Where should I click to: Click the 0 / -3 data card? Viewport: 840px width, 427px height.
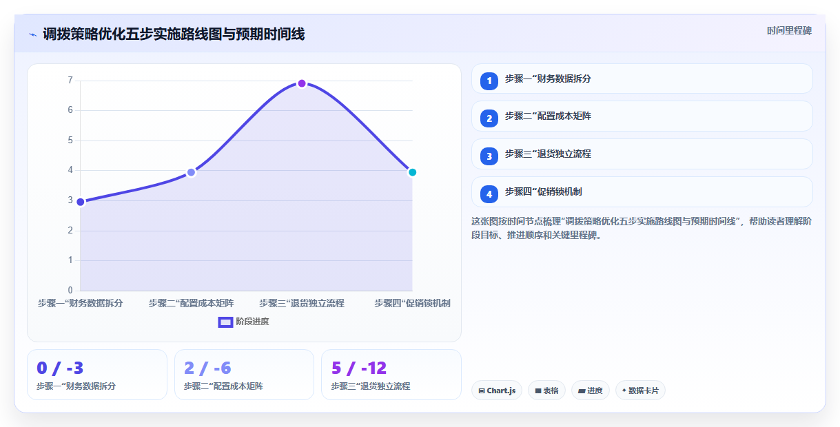click(x=97, y=375)
